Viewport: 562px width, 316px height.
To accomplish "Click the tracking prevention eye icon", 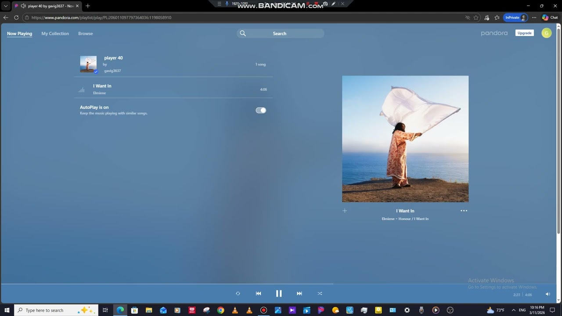I will [468, 18].
